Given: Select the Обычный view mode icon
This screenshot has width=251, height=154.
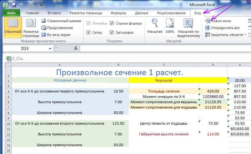Looking at the screenshot, I should click(x=13, y=27).
